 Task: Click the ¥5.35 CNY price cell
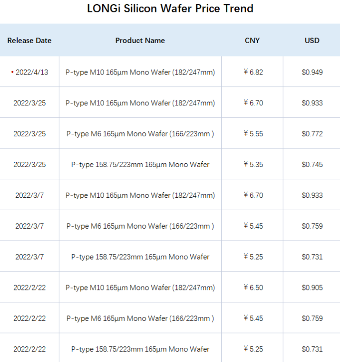coord(253,165)
